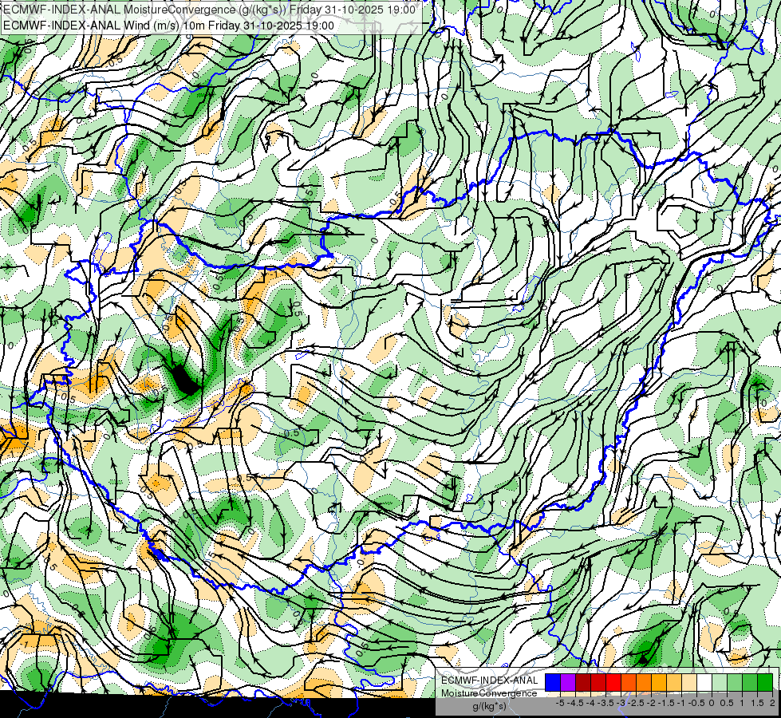Choose legend swatch between -2.5 and -2

coord(644,683)
